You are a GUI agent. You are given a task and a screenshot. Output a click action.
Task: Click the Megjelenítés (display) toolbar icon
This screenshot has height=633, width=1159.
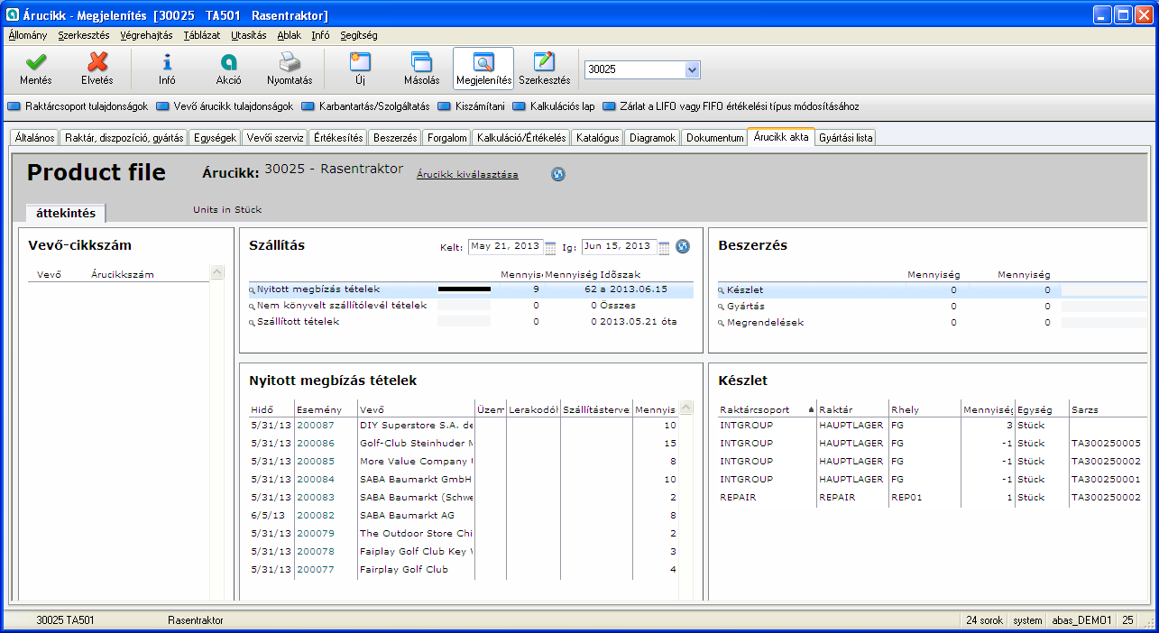(483, 62)
